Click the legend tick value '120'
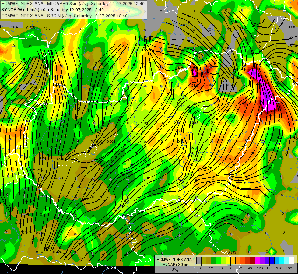This screenshot has height=274, width=298. pos(260,268)
